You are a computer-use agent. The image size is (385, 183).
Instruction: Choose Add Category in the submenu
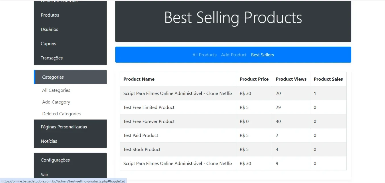(56, 102)
